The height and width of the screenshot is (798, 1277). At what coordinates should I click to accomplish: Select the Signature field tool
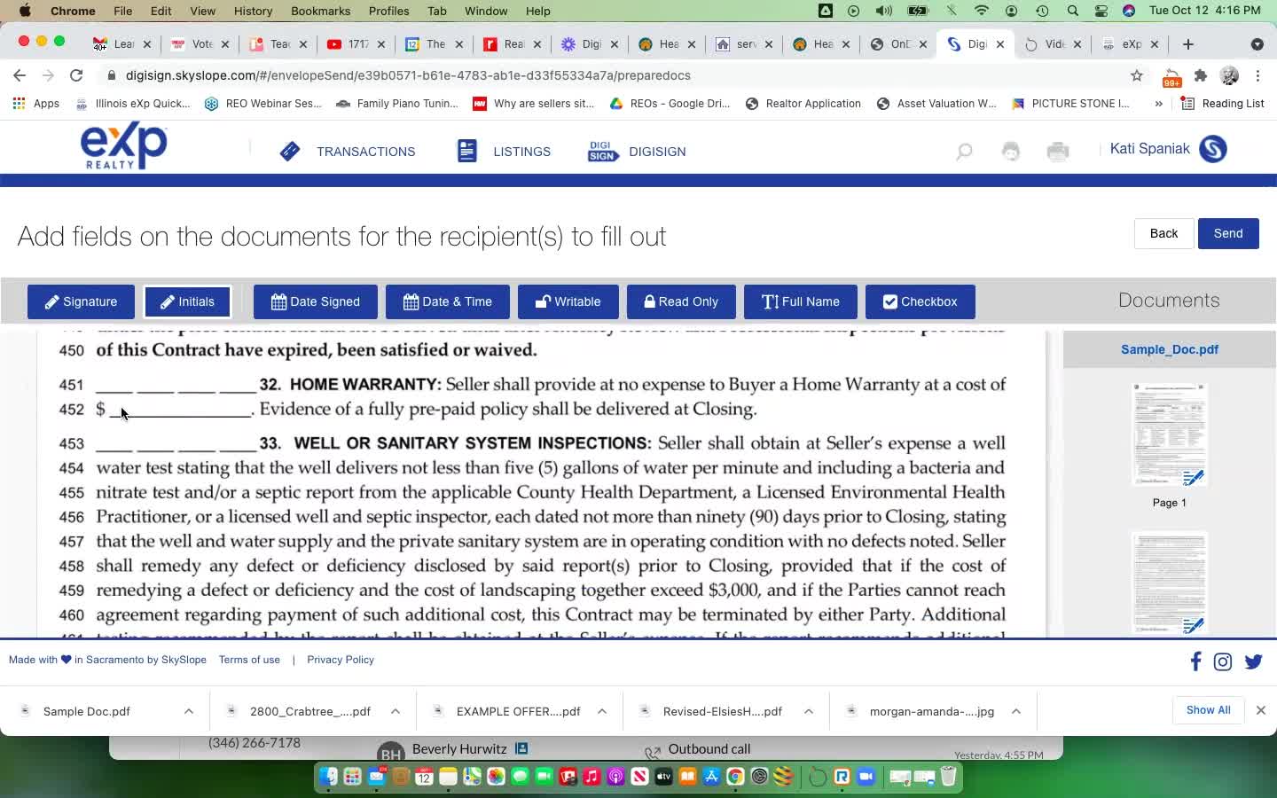[x=81, y=301]
